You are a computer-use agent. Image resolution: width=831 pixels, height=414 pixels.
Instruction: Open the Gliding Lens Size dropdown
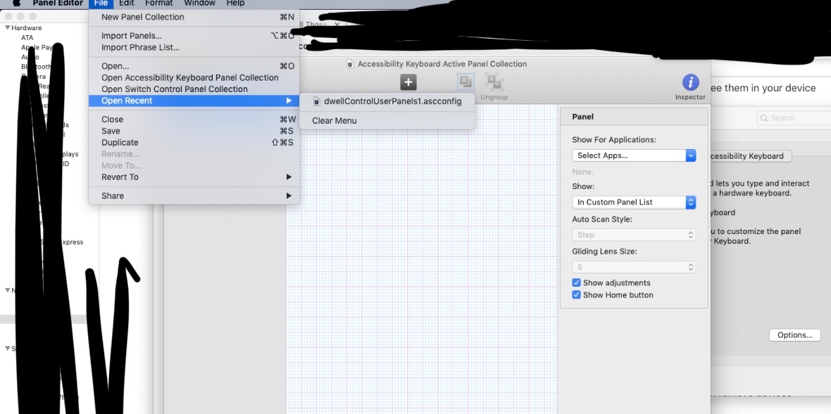click(x=634, y=267)
